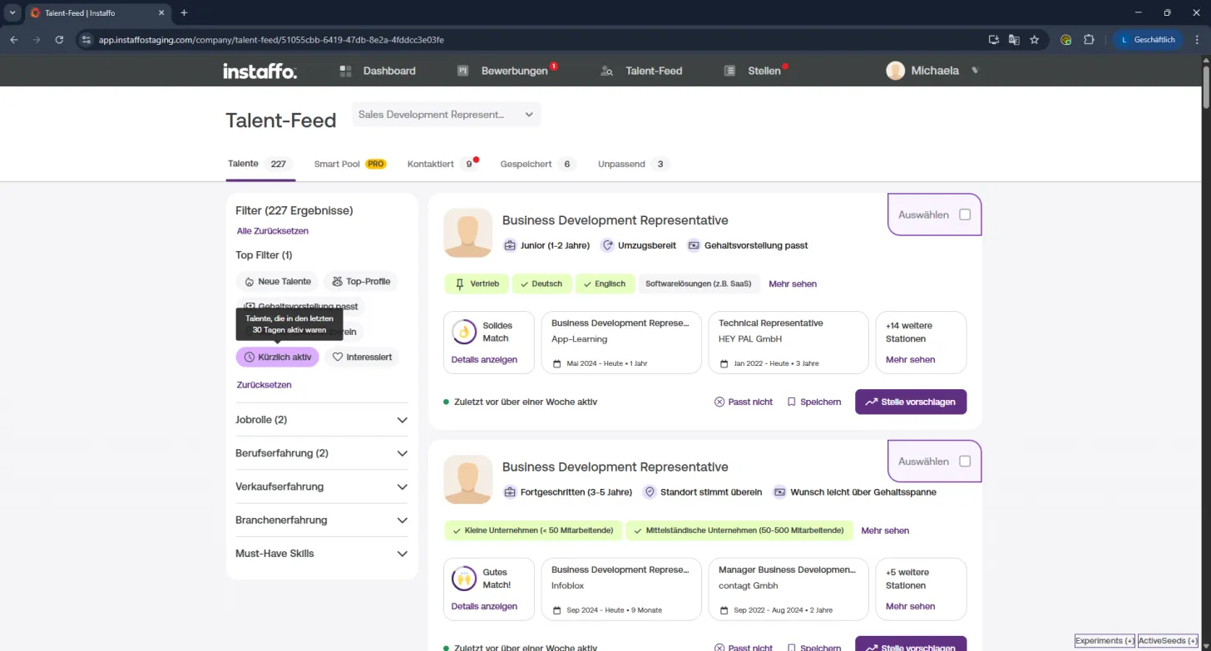Toggle the Interessiert filter chip

[x=362, y=357]
